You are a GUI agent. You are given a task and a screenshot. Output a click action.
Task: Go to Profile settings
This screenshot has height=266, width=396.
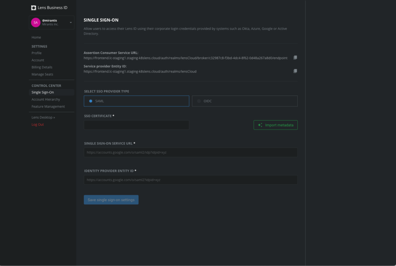[x=37, y=53]
